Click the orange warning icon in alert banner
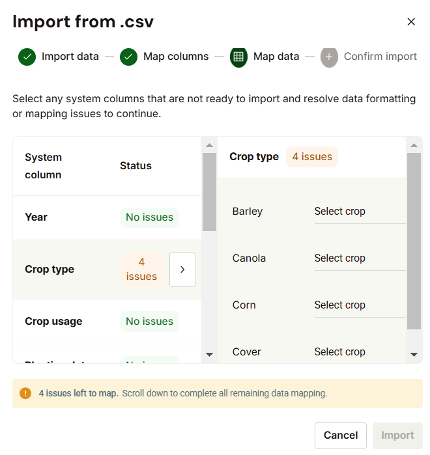Screen dimensions: 430x455 click(x=25, y=393)
